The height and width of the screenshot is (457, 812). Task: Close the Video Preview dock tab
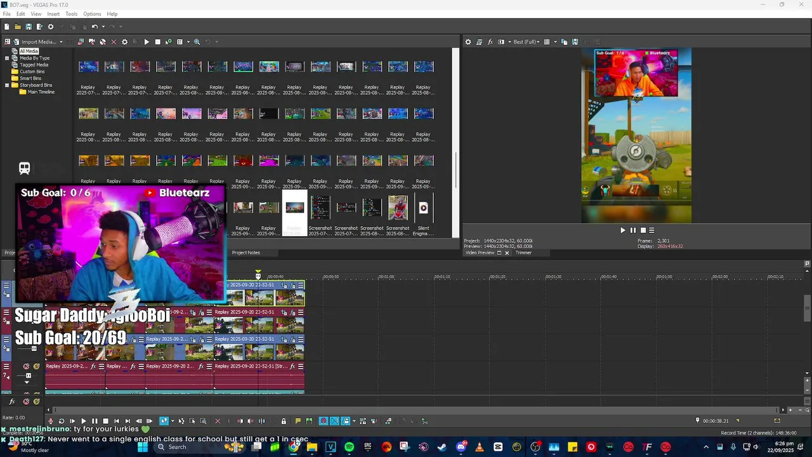507,253
